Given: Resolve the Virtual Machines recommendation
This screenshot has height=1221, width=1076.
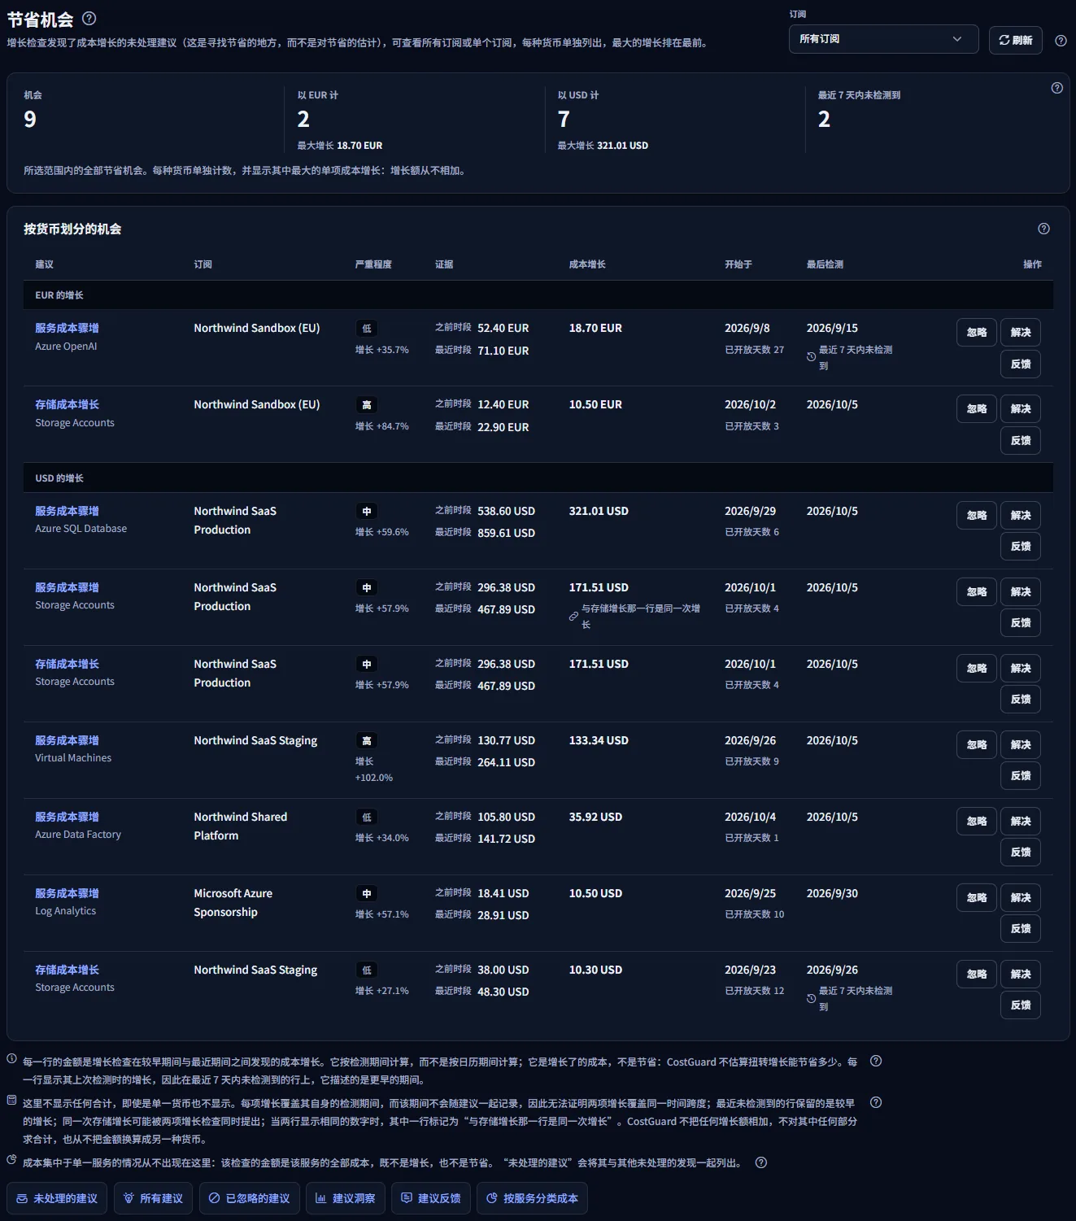Looking at the screenshot, I should click(1021, 744).
